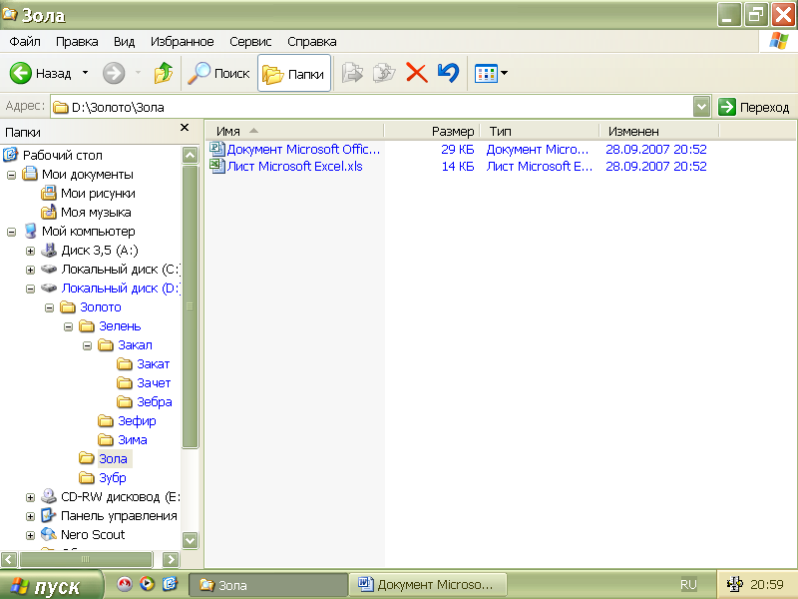Click the red Delete X icon
Screen dimensions: 798x599
tap(417, 73)
